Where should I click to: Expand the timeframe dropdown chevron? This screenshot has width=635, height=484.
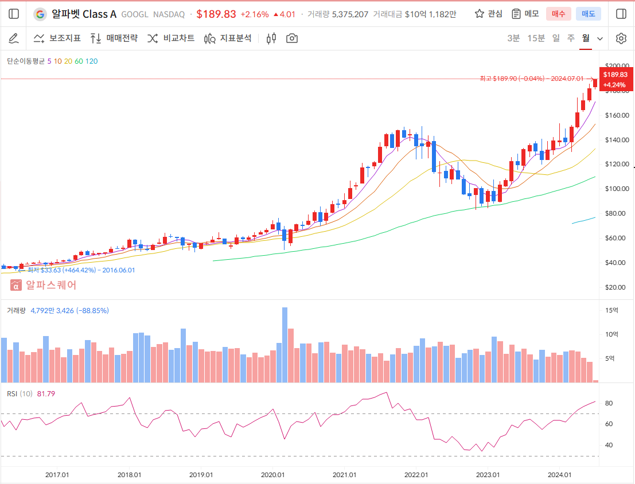coord(600,39)
